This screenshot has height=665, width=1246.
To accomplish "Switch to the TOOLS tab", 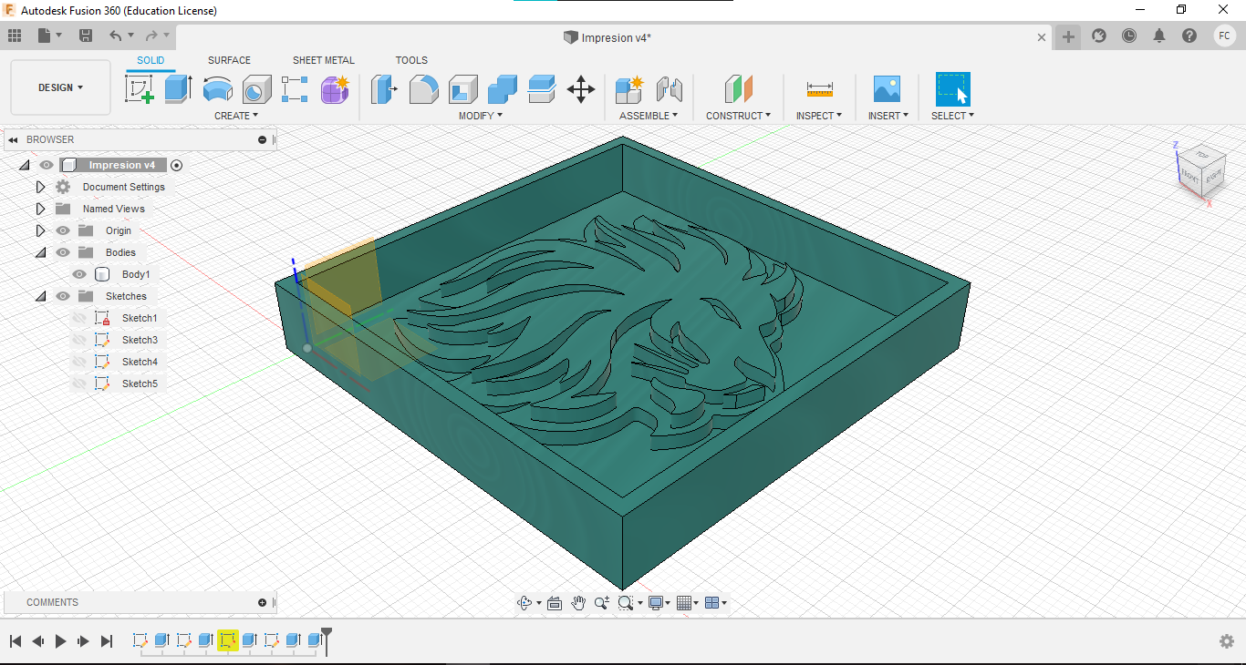I will 411,60.
